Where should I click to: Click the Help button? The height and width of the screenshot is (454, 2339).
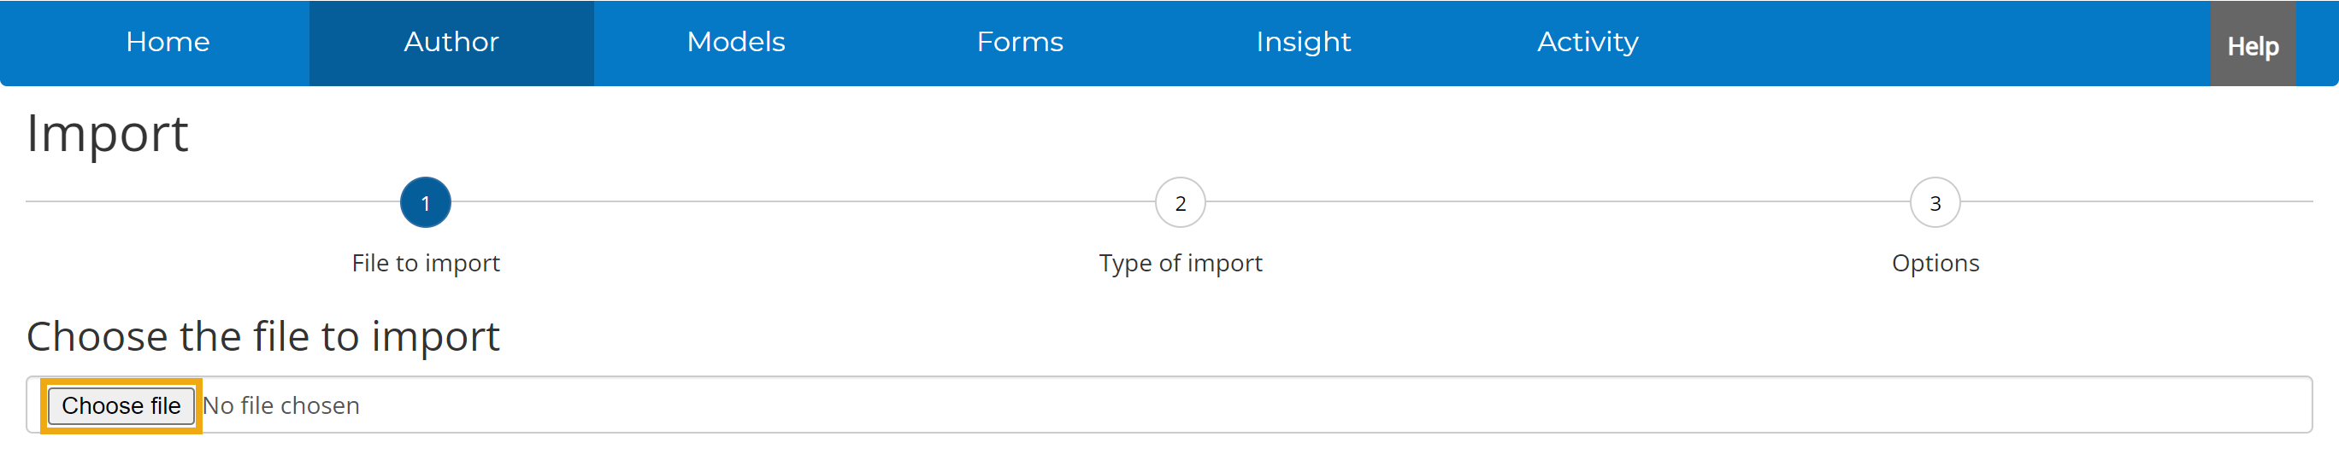2252,45
